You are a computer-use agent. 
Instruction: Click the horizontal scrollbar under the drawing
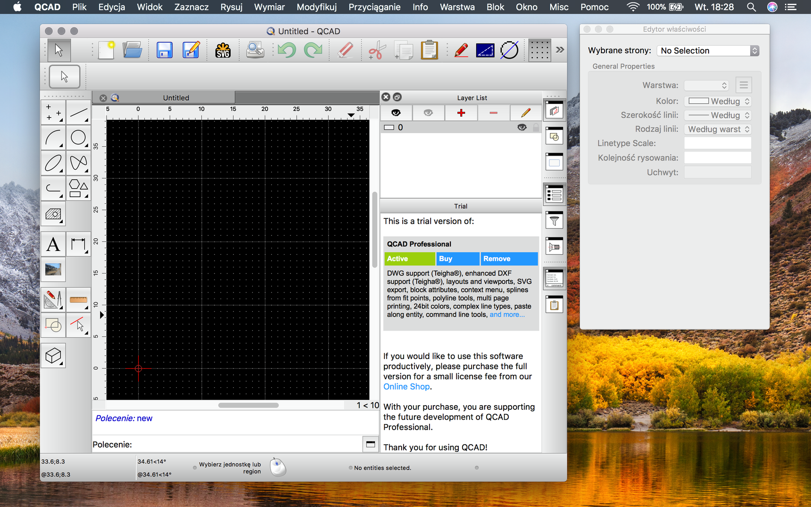[x=248, y=405]
